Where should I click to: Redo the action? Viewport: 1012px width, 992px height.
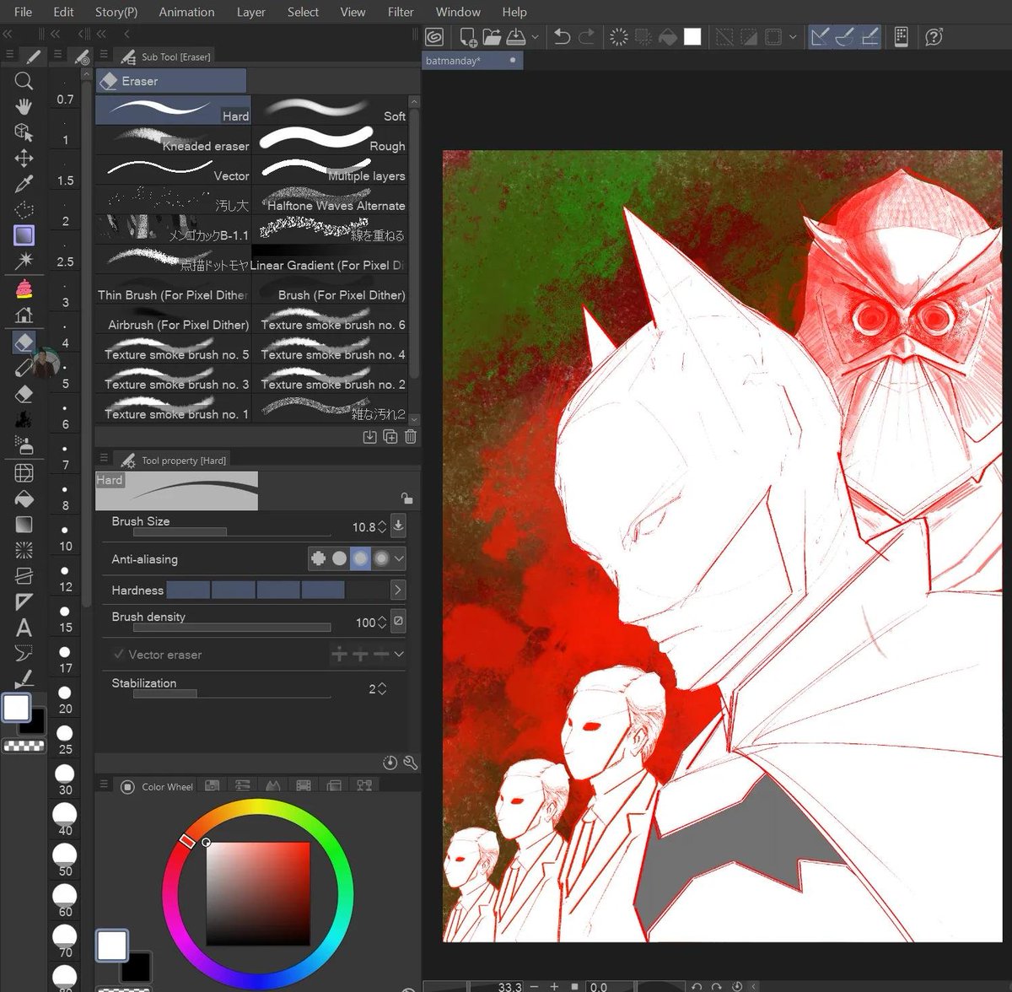tap(587, 37)
